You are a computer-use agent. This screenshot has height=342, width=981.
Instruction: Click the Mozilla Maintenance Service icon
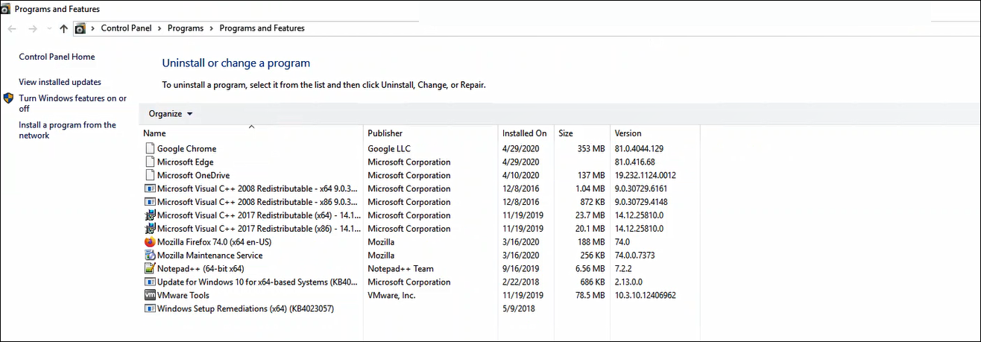click(149, 256)
